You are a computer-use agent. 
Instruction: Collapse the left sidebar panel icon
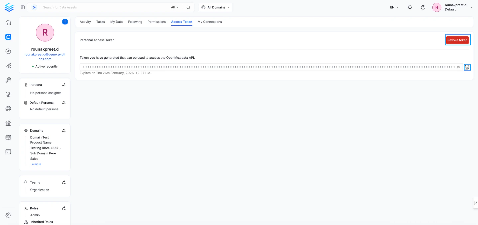[x=23, y=7]
